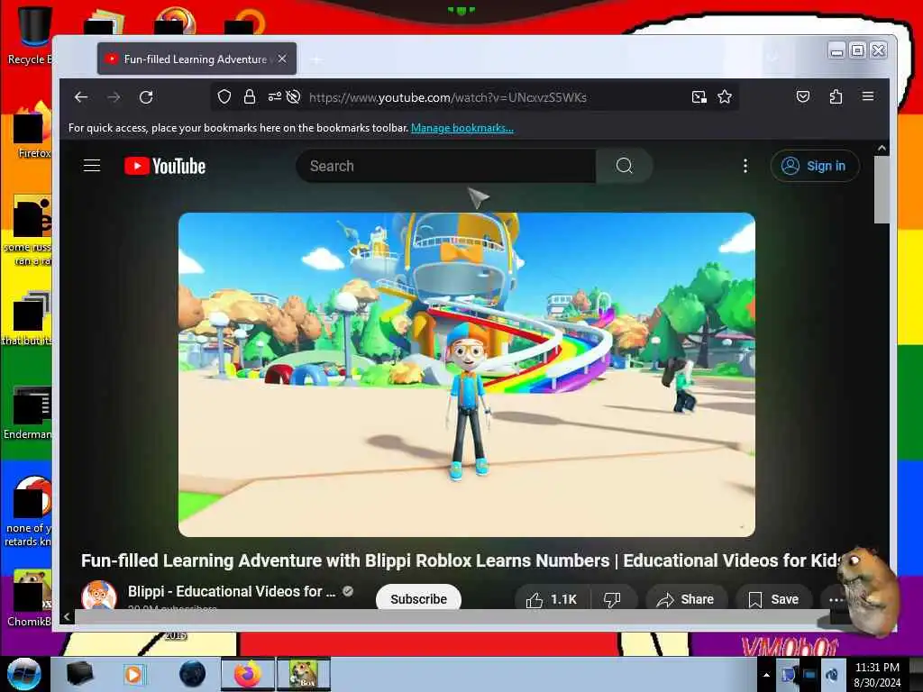Screen dimensions: 923x692
Task: Click the page vertical scrollbar thumb
Action: [882, 189]
